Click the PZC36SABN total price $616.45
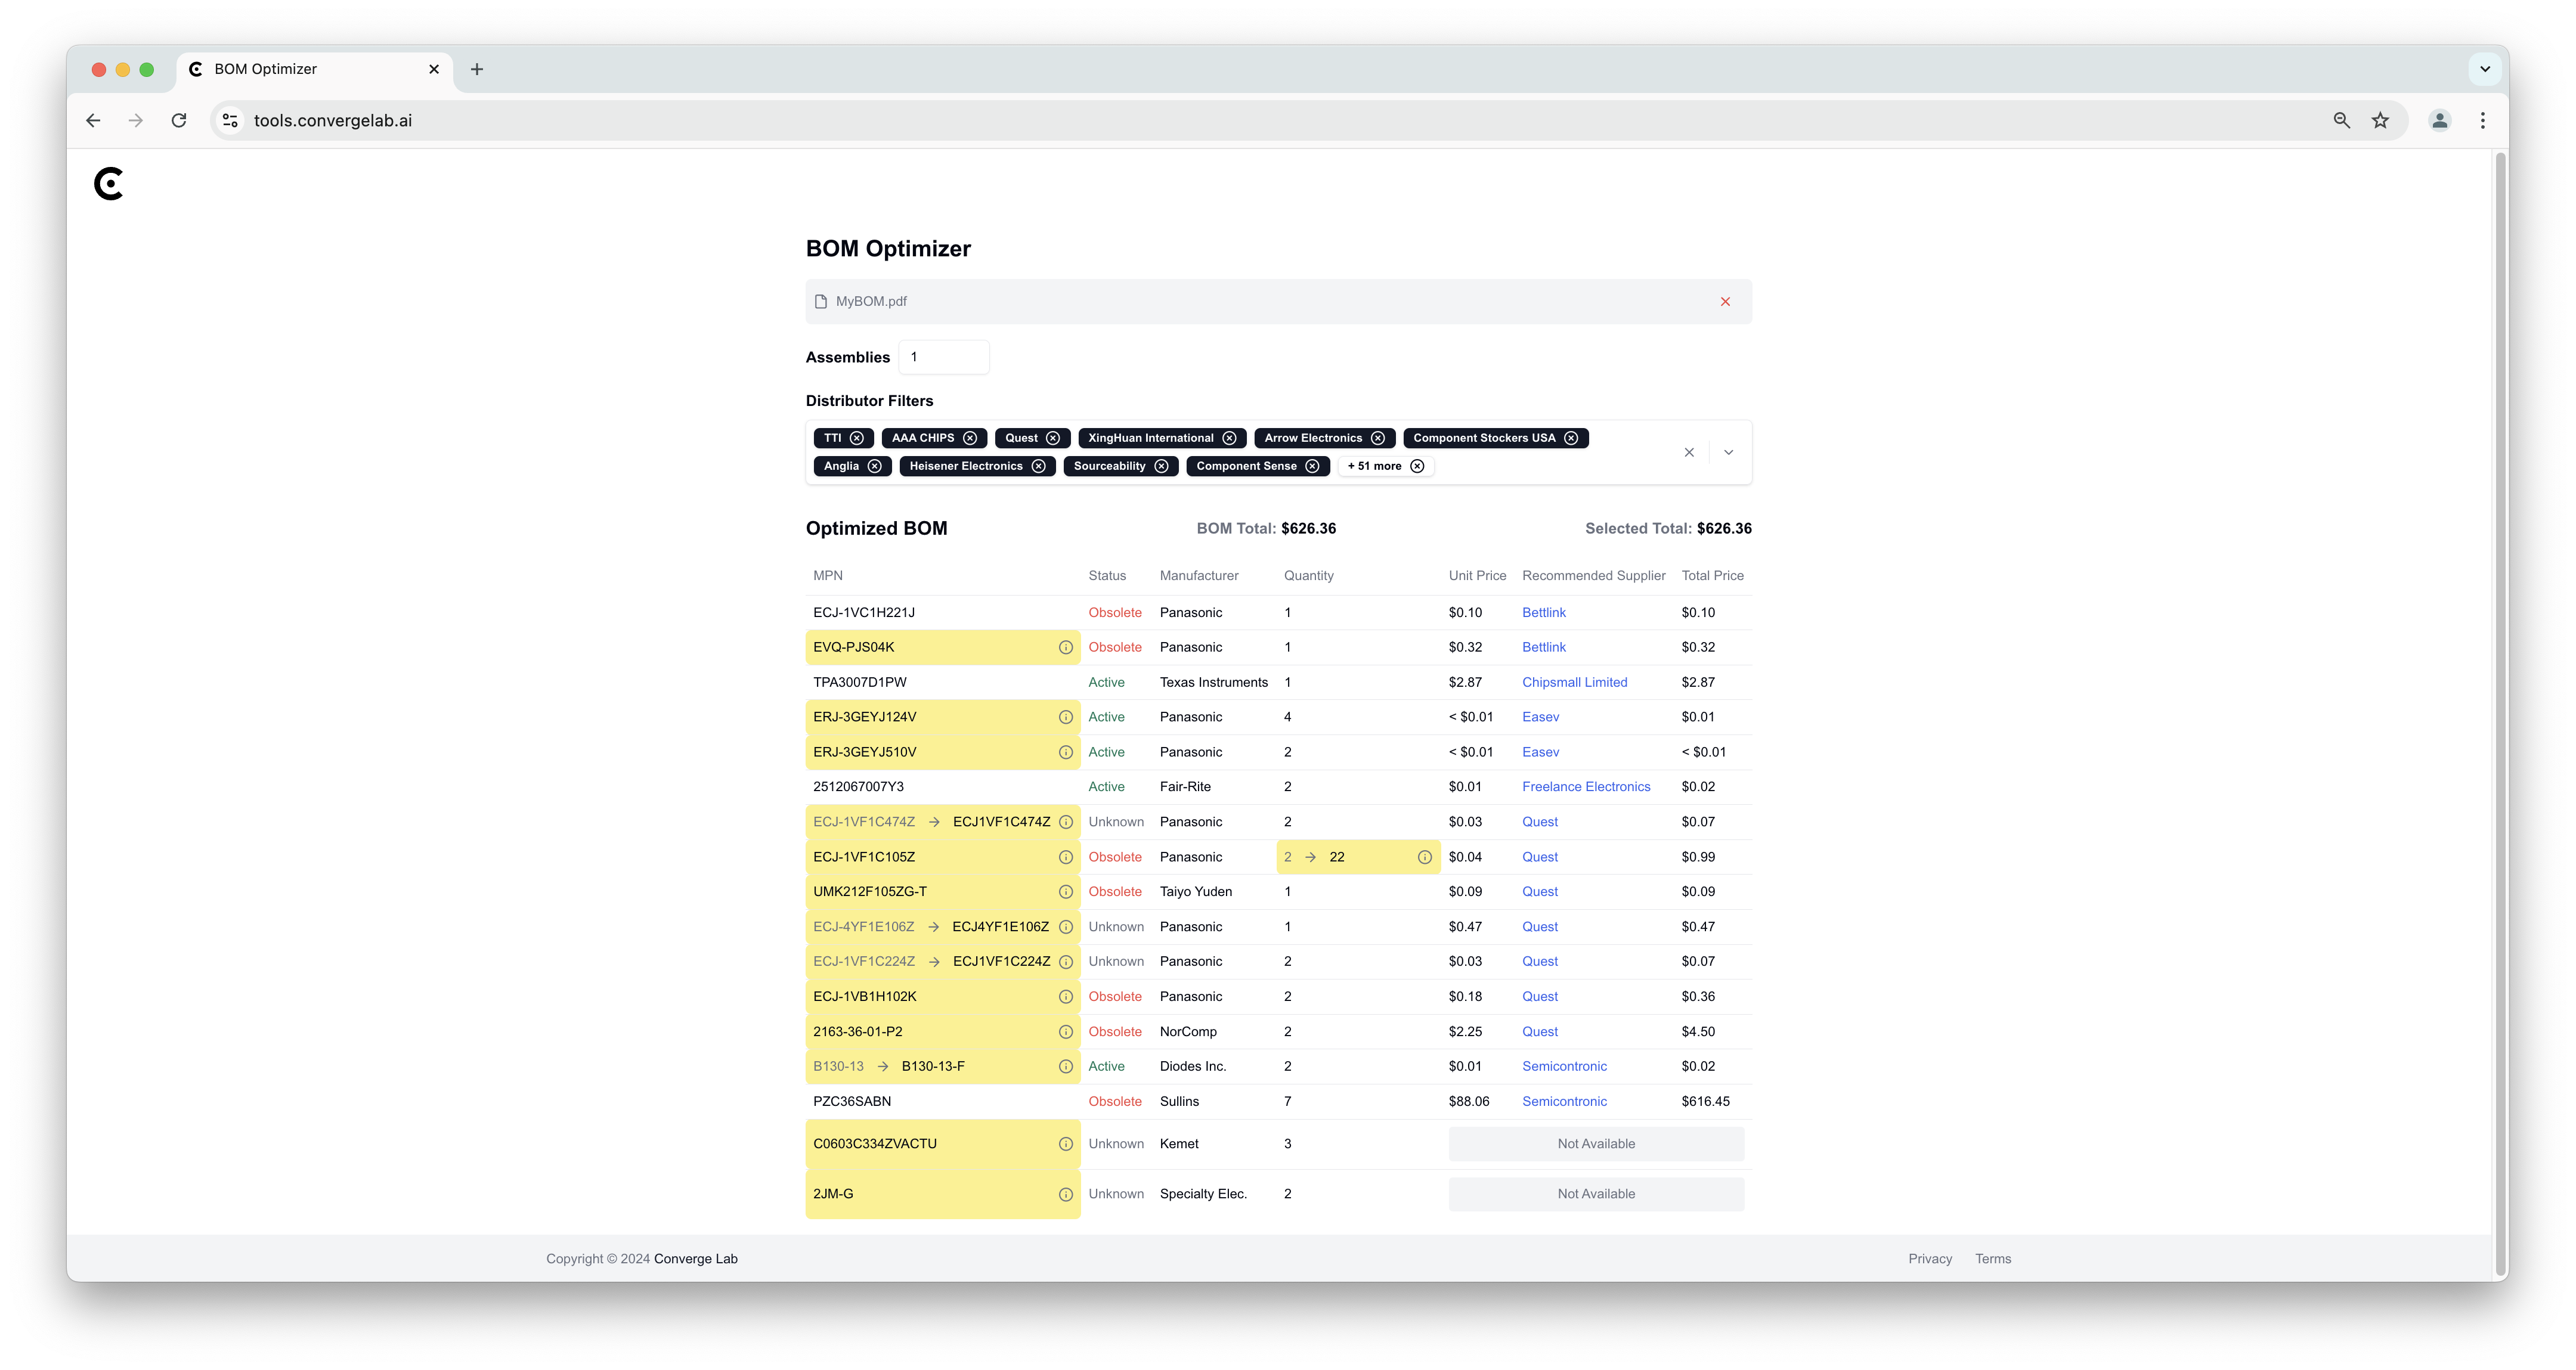2576x1370 pixels. coord(1705,1101)
